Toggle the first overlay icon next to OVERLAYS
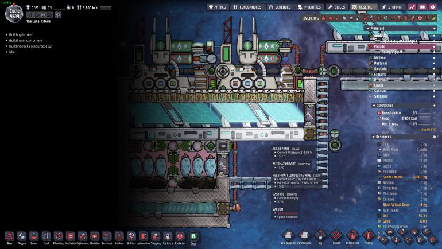Image resolution: width=442 pixels, height=249 pixels. (324, 18)
